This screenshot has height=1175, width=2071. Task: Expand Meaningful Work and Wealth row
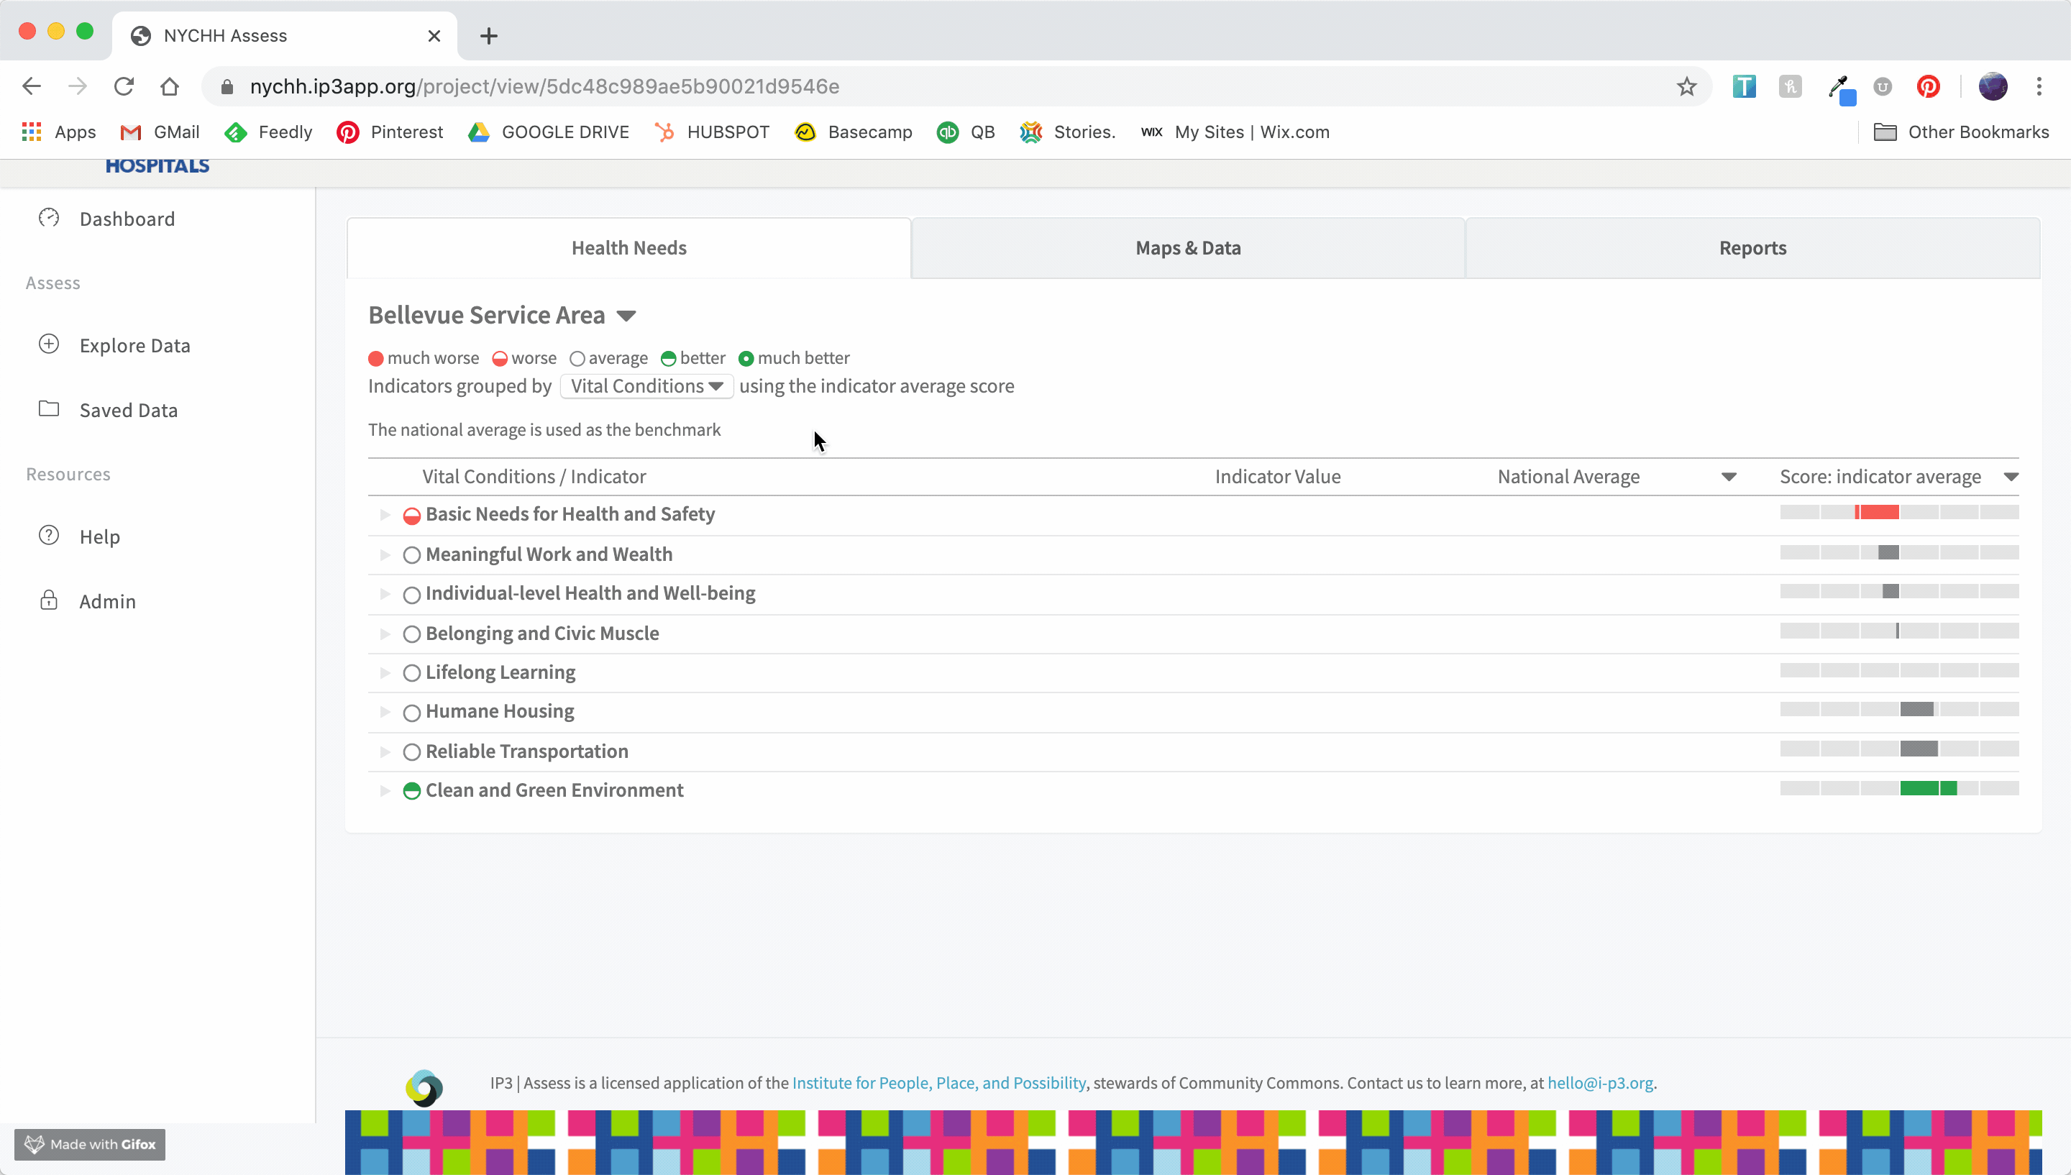pos(385,554)
